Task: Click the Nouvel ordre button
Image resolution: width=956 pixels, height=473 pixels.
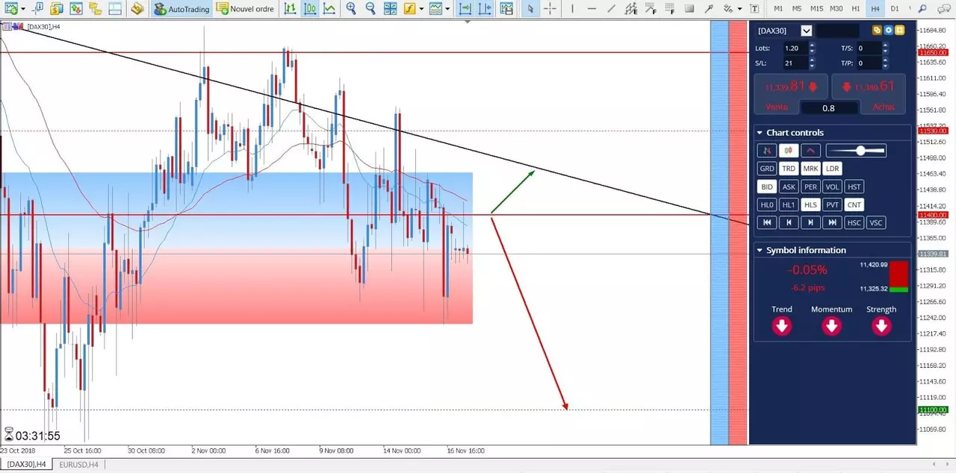Action: coord(246,9)
